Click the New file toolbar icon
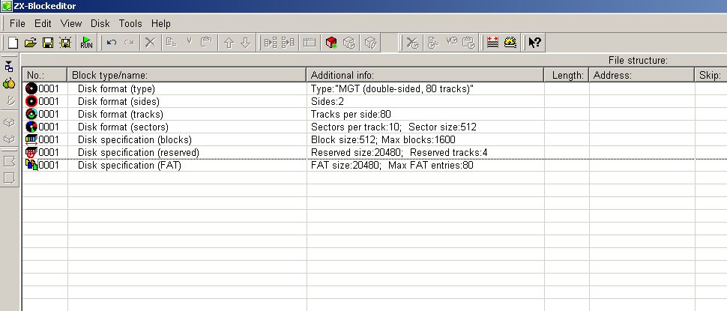 click(13, 43)
